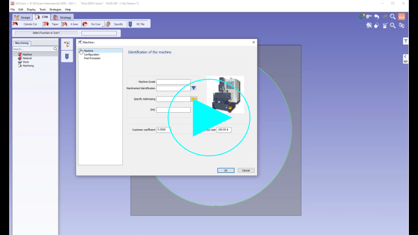Open the Strategies menu
This screenshot has width=418, height=235.
click(55, 9)
